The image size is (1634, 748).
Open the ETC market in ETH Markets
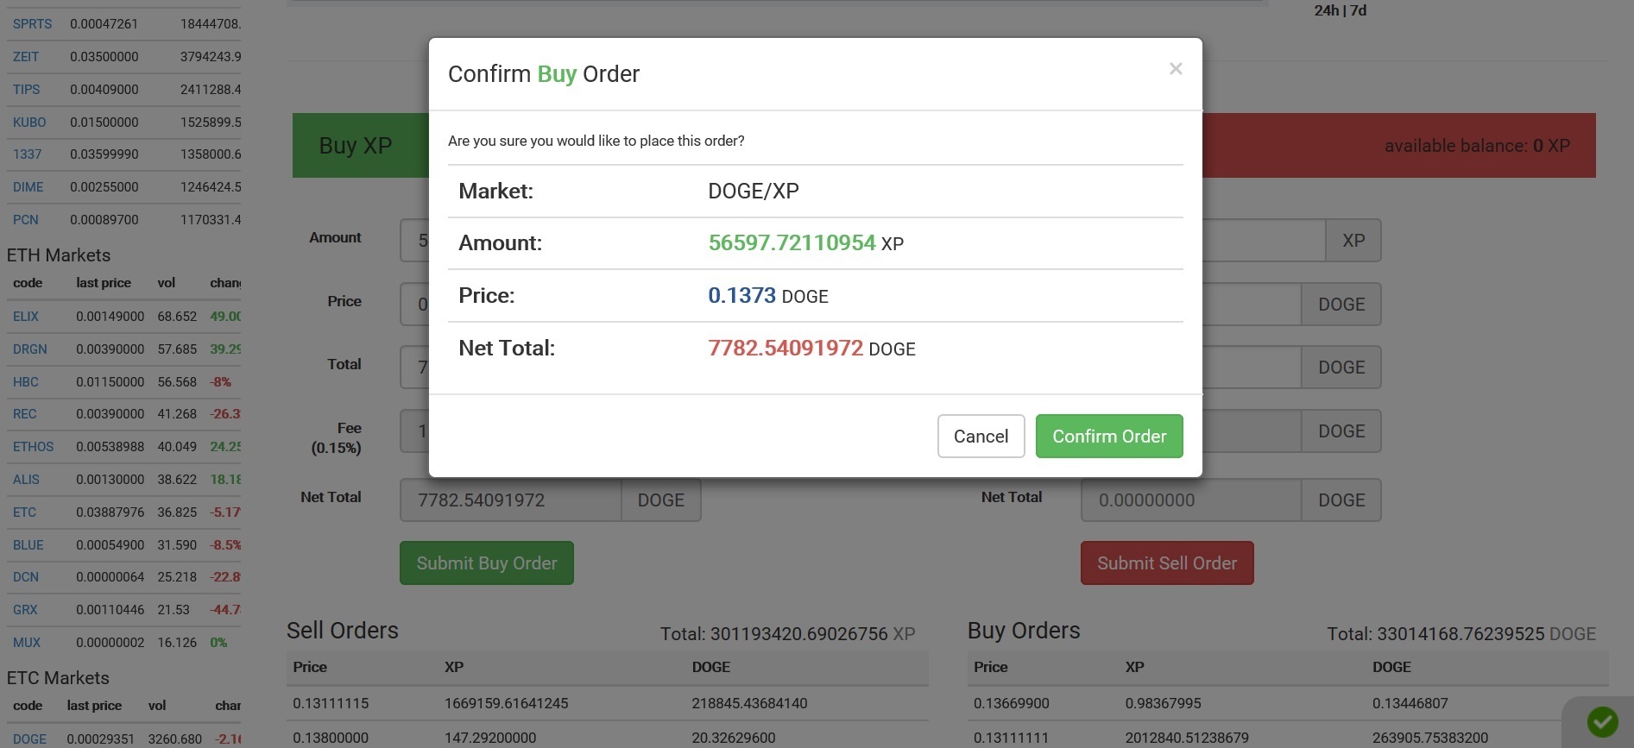coord(24,512)
